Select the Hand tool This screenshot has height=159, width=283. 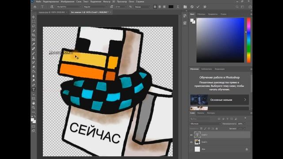click(34, 103)
